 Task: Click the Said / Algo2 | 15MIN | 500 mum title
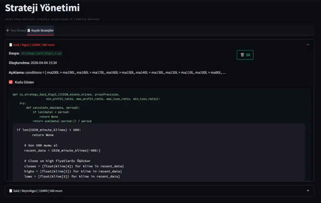tap(34, 45)
